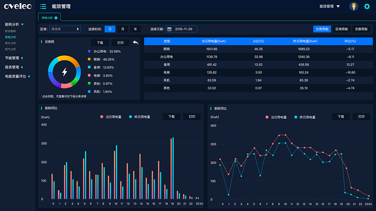
Task: Click 打印 button above the line chart
Action: point(361,117)
